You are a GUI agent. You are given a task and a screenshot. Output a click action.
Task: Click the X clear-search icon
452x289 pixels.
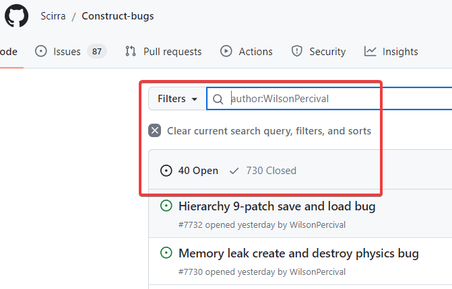155,130
